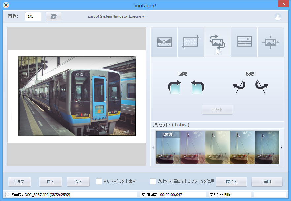291x201 pixels.
Task: Open the adjustments panel
Action: click(244, 42)
